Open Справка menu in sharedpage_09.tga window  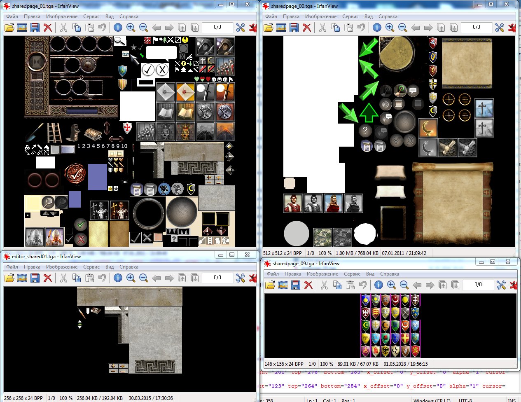[390, 274]
